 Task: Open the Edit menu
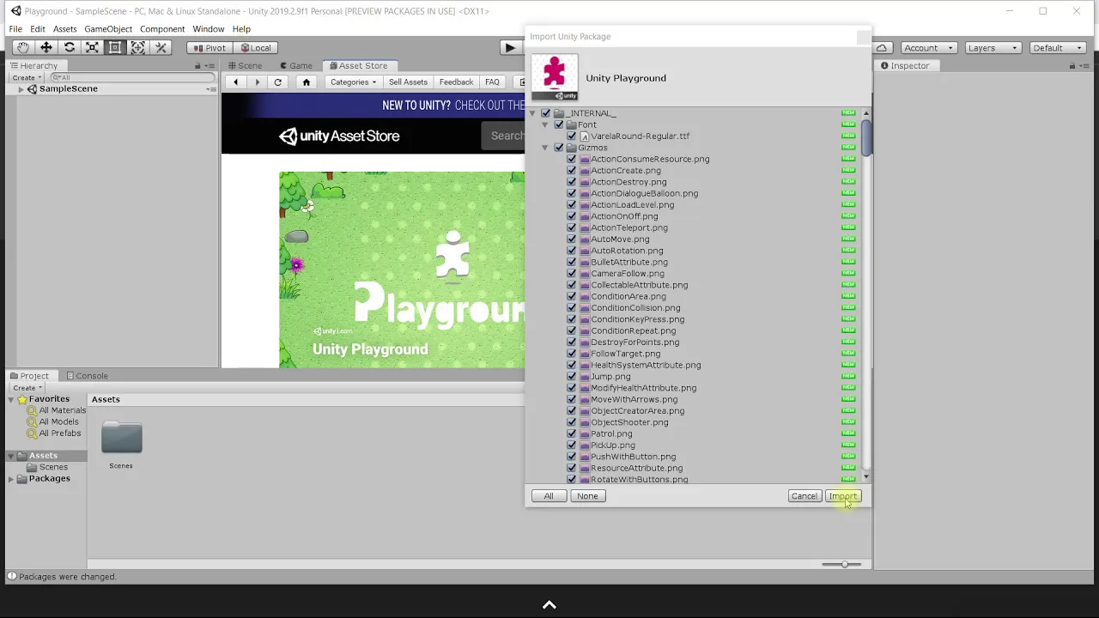(38, 29)
